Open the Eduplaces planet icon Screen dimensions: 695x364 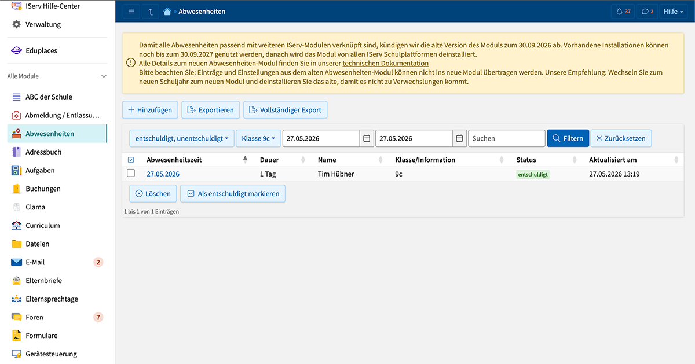coord(16,50)
